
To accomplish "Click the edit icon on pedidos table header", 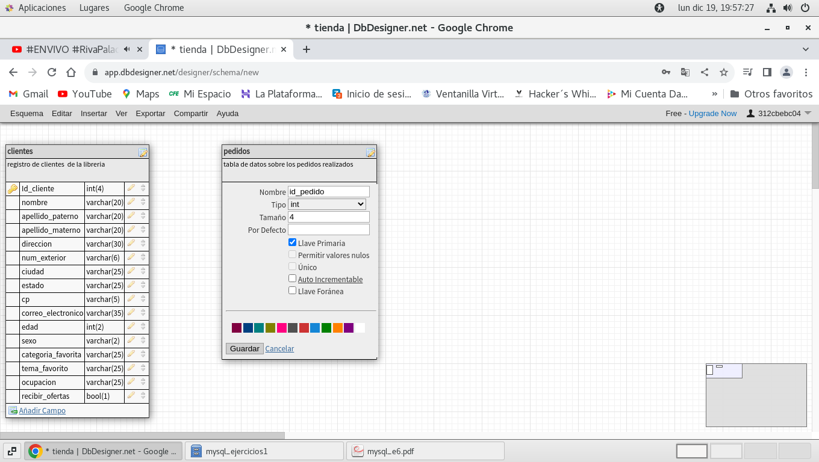I will pyautogui.click(x=370, y=152).
